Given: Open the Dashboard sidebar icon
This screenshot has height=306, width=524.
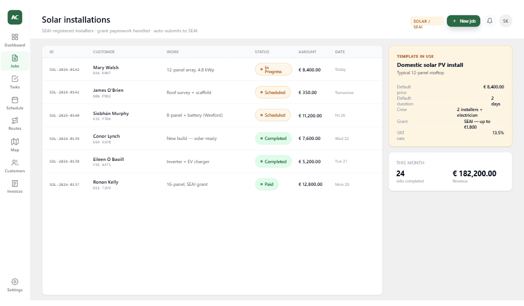Looking at the screenshot, I should (15, 37).
